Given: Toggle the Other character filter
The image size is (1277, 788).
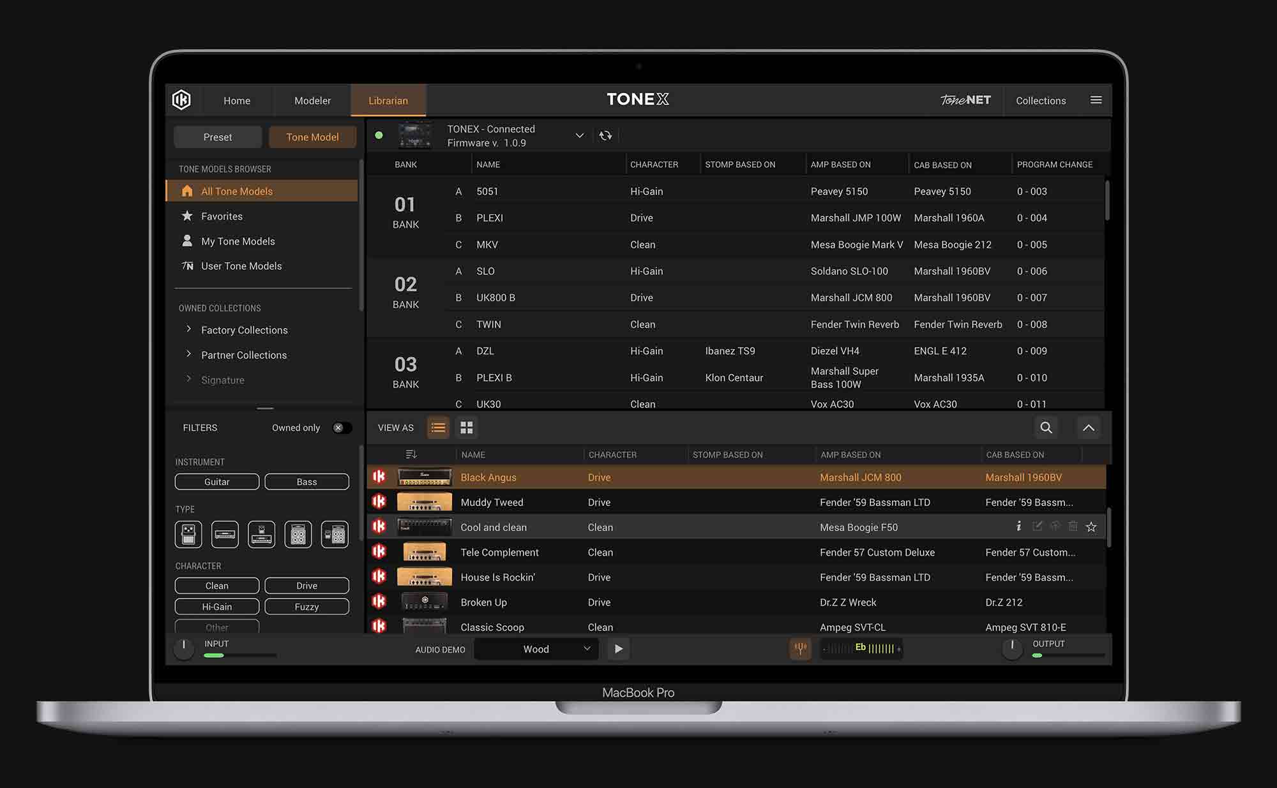Looking at the screenshot, I should (x=217, y=627).
